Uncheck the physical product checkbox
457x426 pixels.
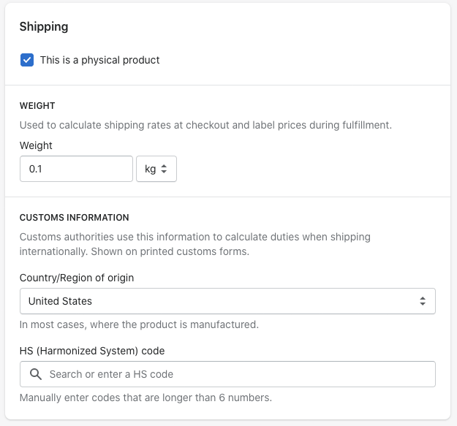coord(27,60)
